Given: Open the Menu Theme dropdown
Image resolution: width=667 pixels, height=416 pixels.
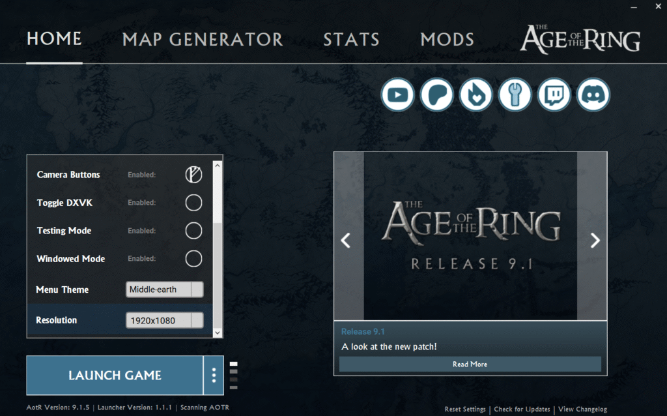Looking at the screenshot, I should coord(165,290).
